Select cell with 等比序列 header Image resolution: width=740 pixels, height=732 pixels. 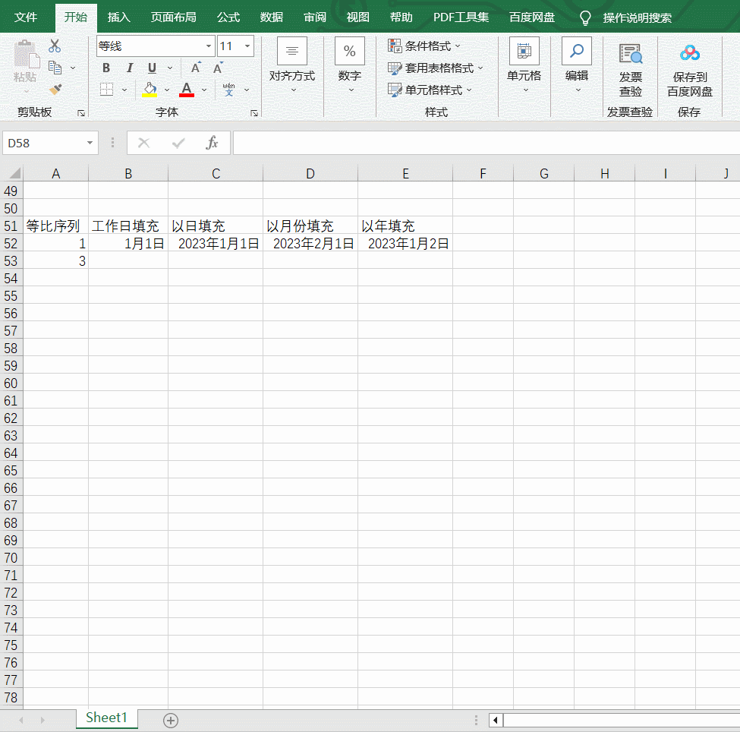[x=55, y=226]
